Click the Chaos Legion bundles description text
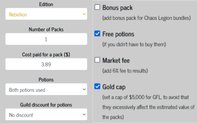197x123 pixels. (147, 18)
